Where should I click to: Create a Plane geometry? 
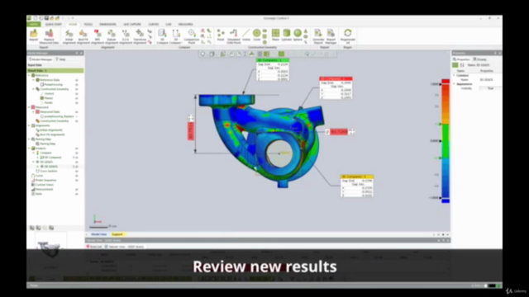[275, 35]
